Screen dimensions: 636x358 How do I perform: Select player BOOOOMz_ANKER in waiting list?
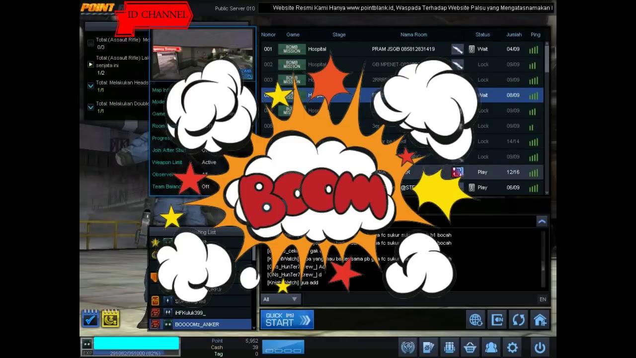(201, 324)
